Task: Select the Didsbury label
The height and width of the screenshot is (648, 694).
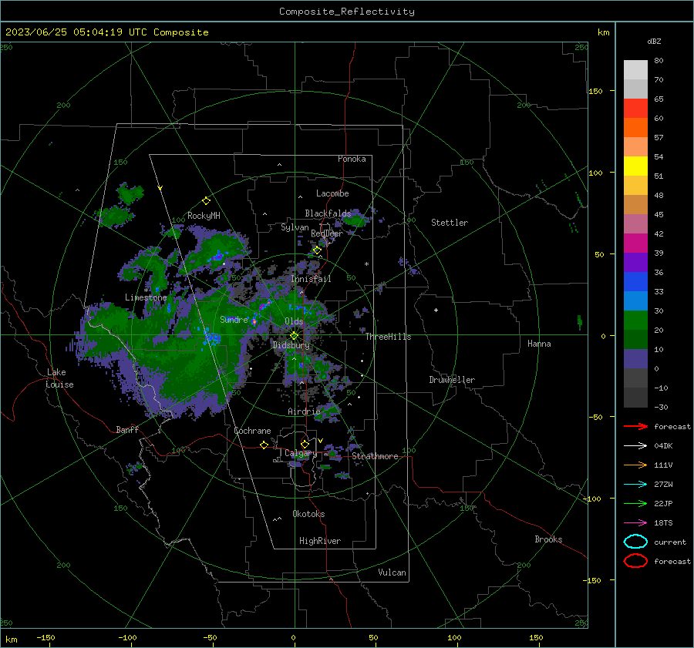Action: coord(291,345)
